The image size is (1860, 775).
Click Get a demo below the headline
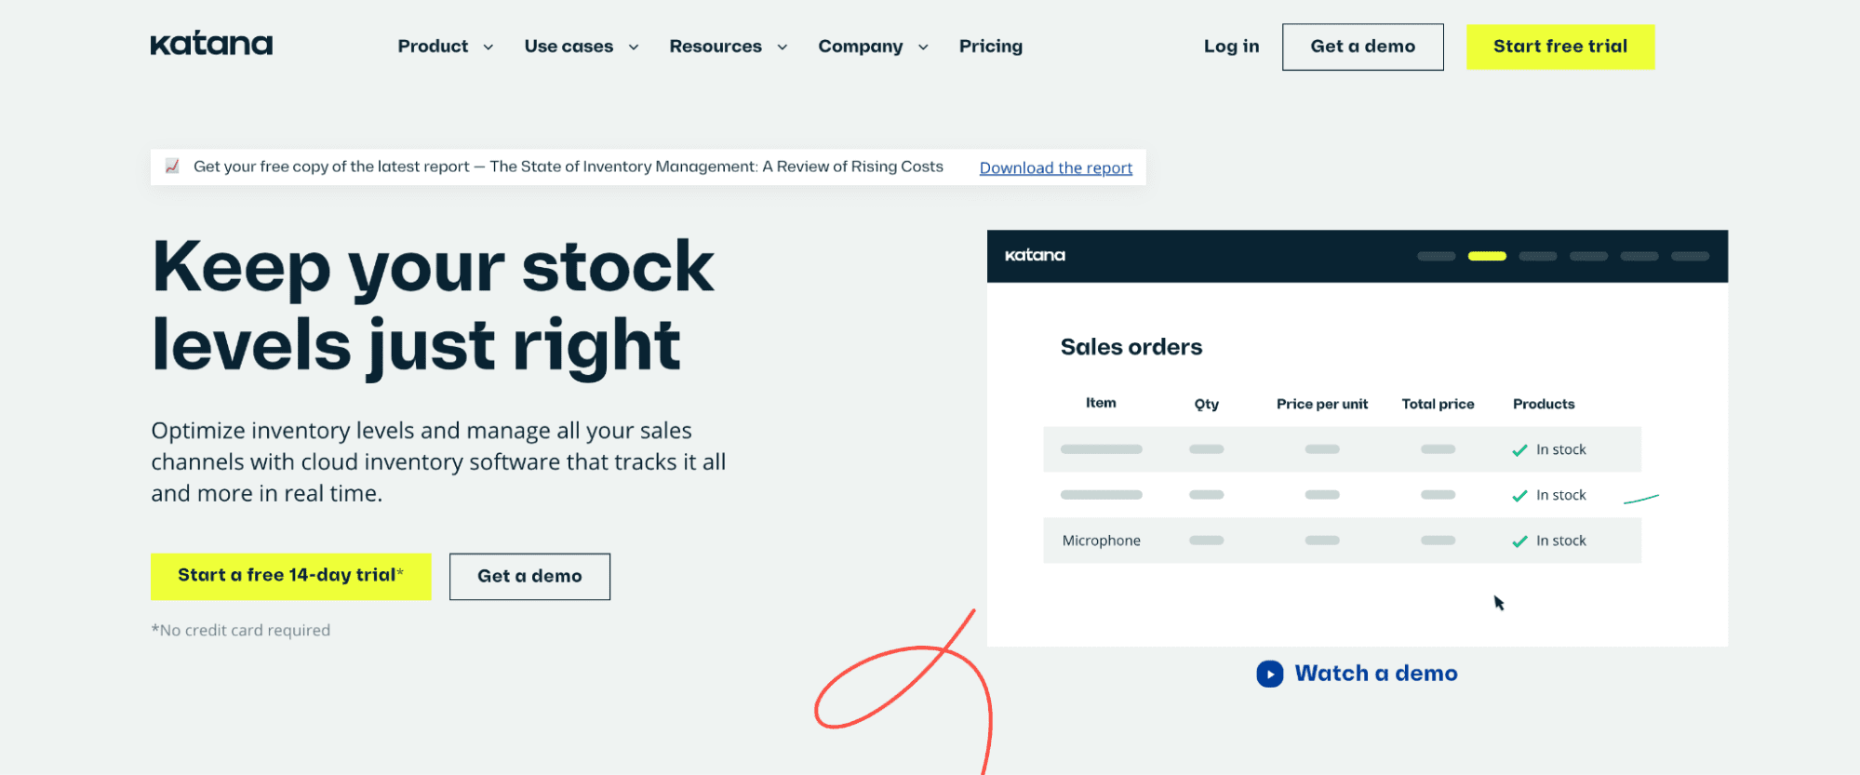tap(529, 577)
